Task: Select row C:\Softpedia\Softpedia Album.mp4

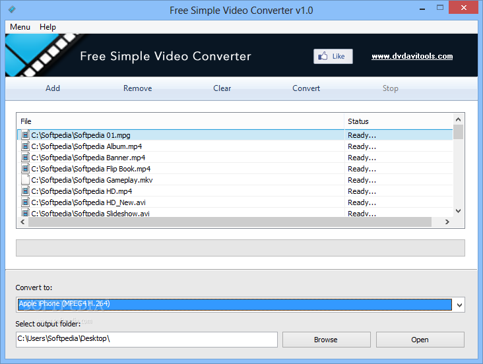Action: point(235,146)
